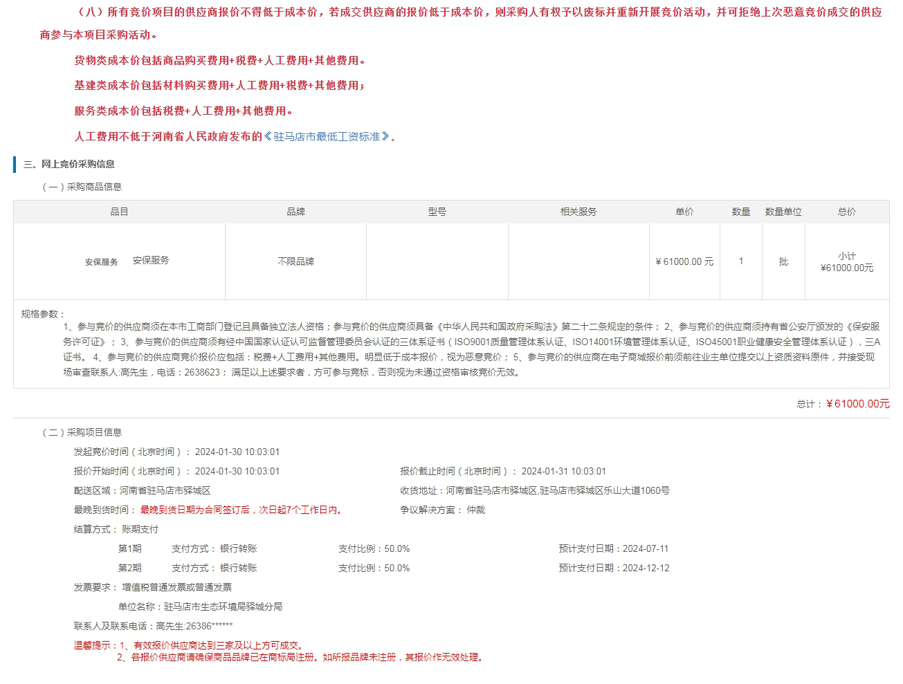Click the (二)采购项目信息 subheading

coord(82,432)
